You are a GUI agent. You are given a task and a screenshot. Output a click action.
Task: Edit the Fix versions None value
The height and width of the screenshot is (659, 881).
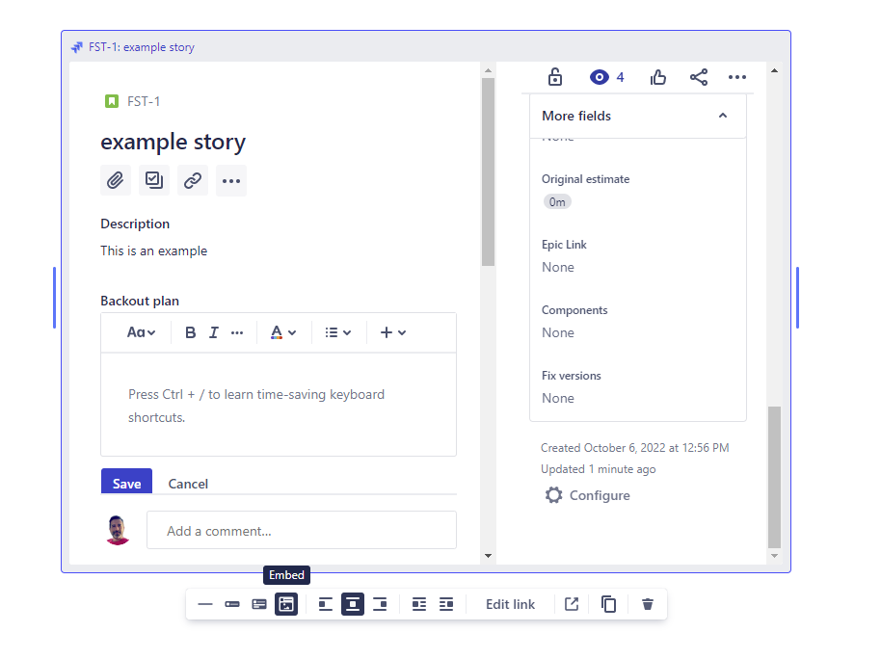(x=558, y=398)
